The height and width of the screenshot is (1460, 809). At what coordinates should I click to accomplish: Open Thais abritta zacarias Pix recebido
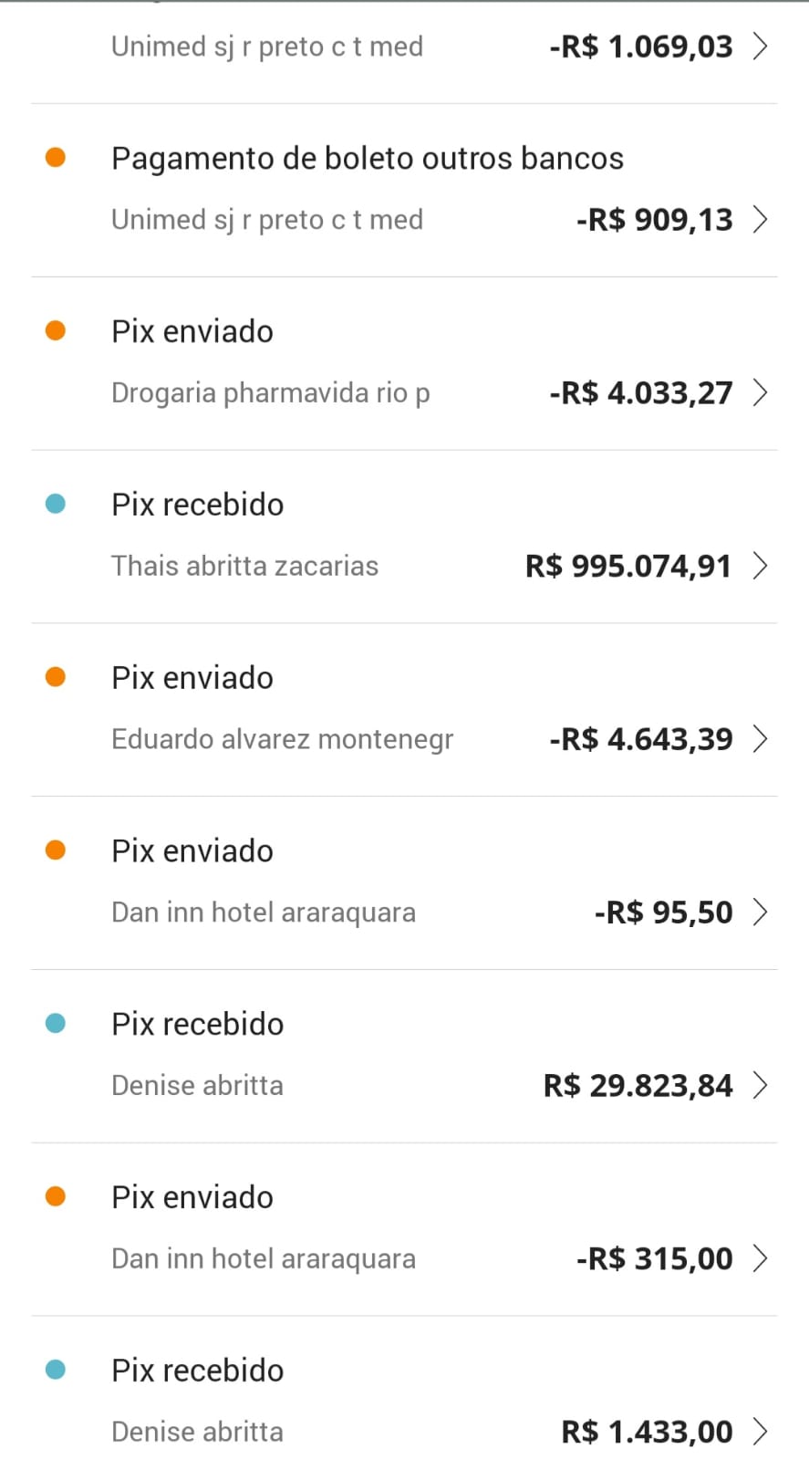pyautogui.click(x=244, y=566)
